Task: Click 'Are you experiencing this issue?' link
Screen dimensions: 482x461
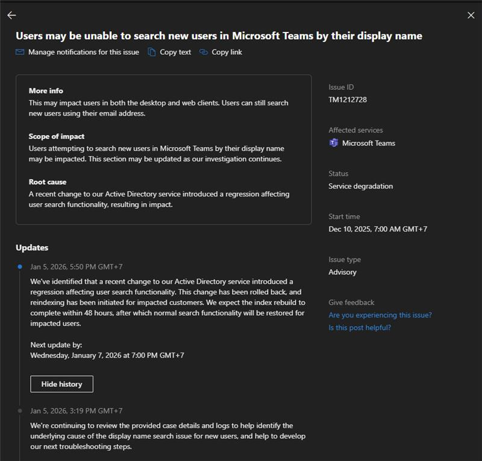Action: pyautogui.click(x=380, y=315)
